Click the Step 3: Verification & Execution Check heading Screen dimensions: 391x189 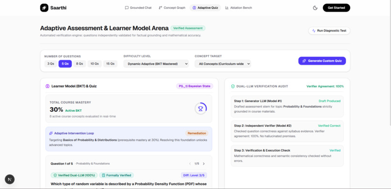click(x=262, y=150)
